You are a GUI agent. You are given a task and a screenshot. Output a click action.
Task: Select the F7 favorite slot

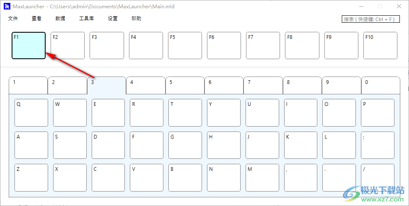pos(263,46)
